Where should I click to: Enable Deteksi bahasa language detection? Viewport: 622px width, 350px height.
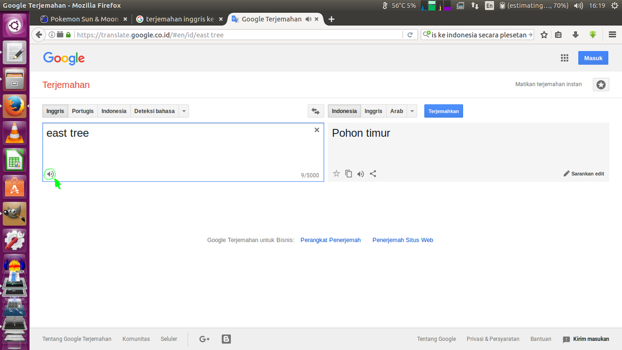click(x=155, y=111)
